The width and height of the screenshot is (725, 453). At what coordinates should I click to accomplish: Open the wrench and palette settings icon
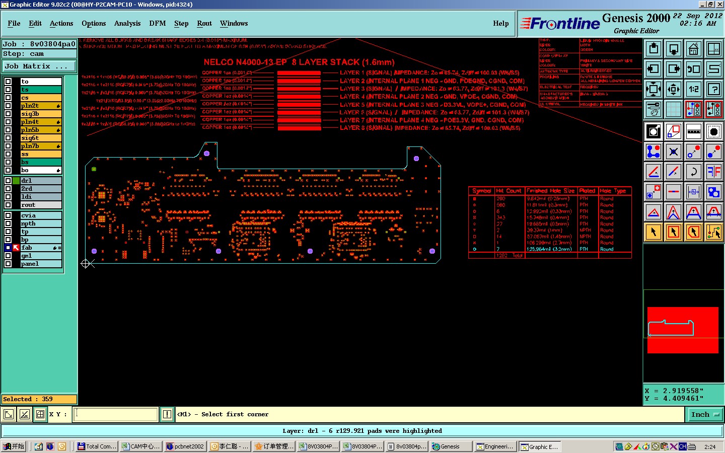point(654,109)
